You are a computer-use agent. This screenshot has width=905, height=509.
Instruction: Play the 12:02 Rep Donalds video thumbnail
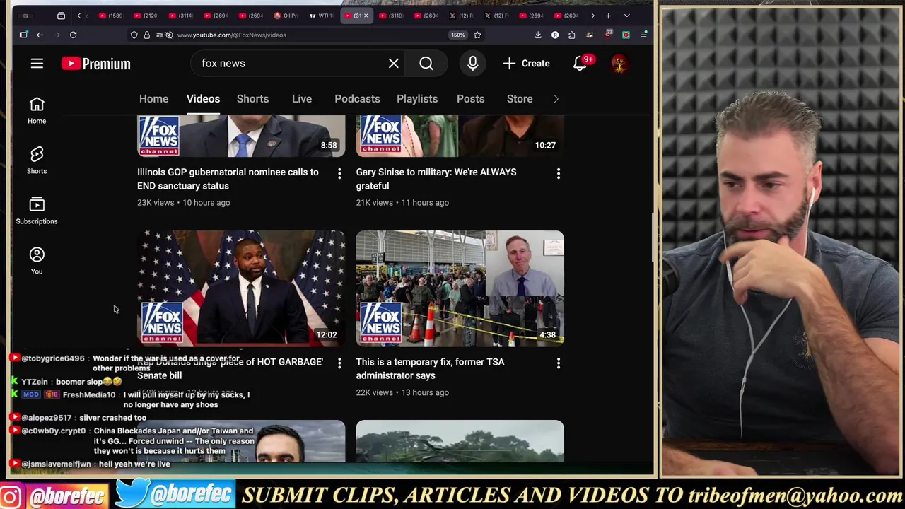point(241,288)
